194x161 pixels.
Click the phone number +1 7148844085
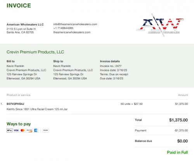pos(63,28)
